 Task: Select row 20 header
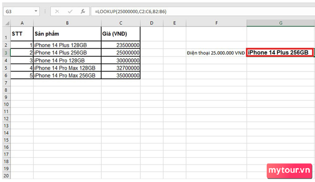point(6,176)
